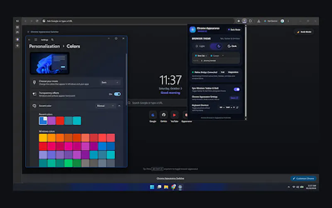
Task: Open the downloads icon in Chrome toolbar
Action: (259, 21)
